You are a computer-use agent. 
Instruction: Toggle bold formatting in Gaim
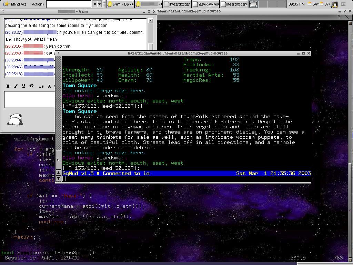click(x=8, y=86)
